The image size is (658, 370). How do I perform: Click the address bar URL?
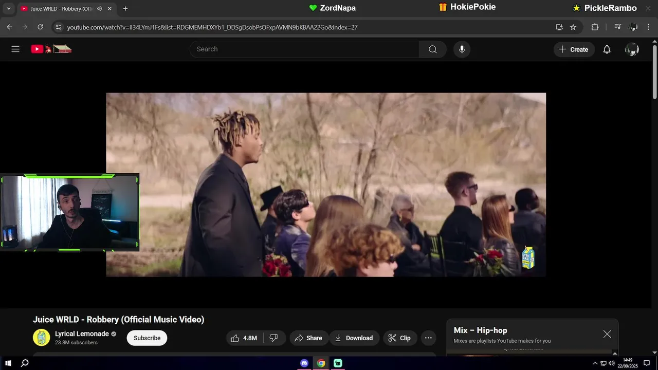[212, 27]
